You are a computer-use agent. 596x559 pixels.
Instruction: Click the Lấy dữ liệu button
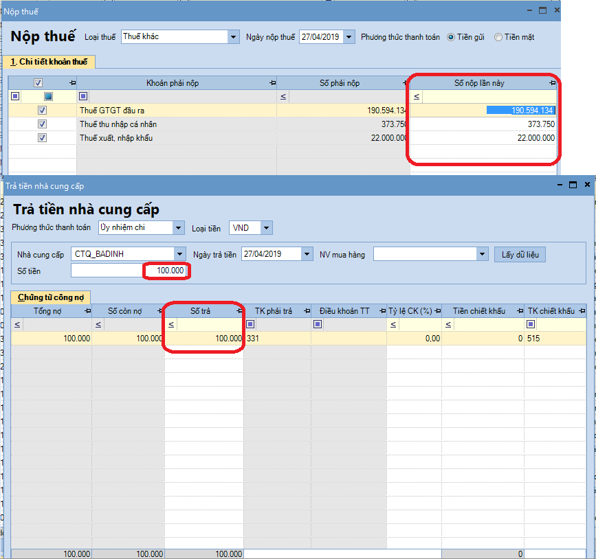point(519,255)
